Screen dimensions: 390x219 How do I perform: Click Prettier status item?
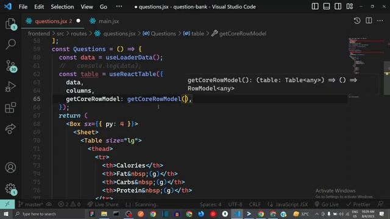(358, 204)
